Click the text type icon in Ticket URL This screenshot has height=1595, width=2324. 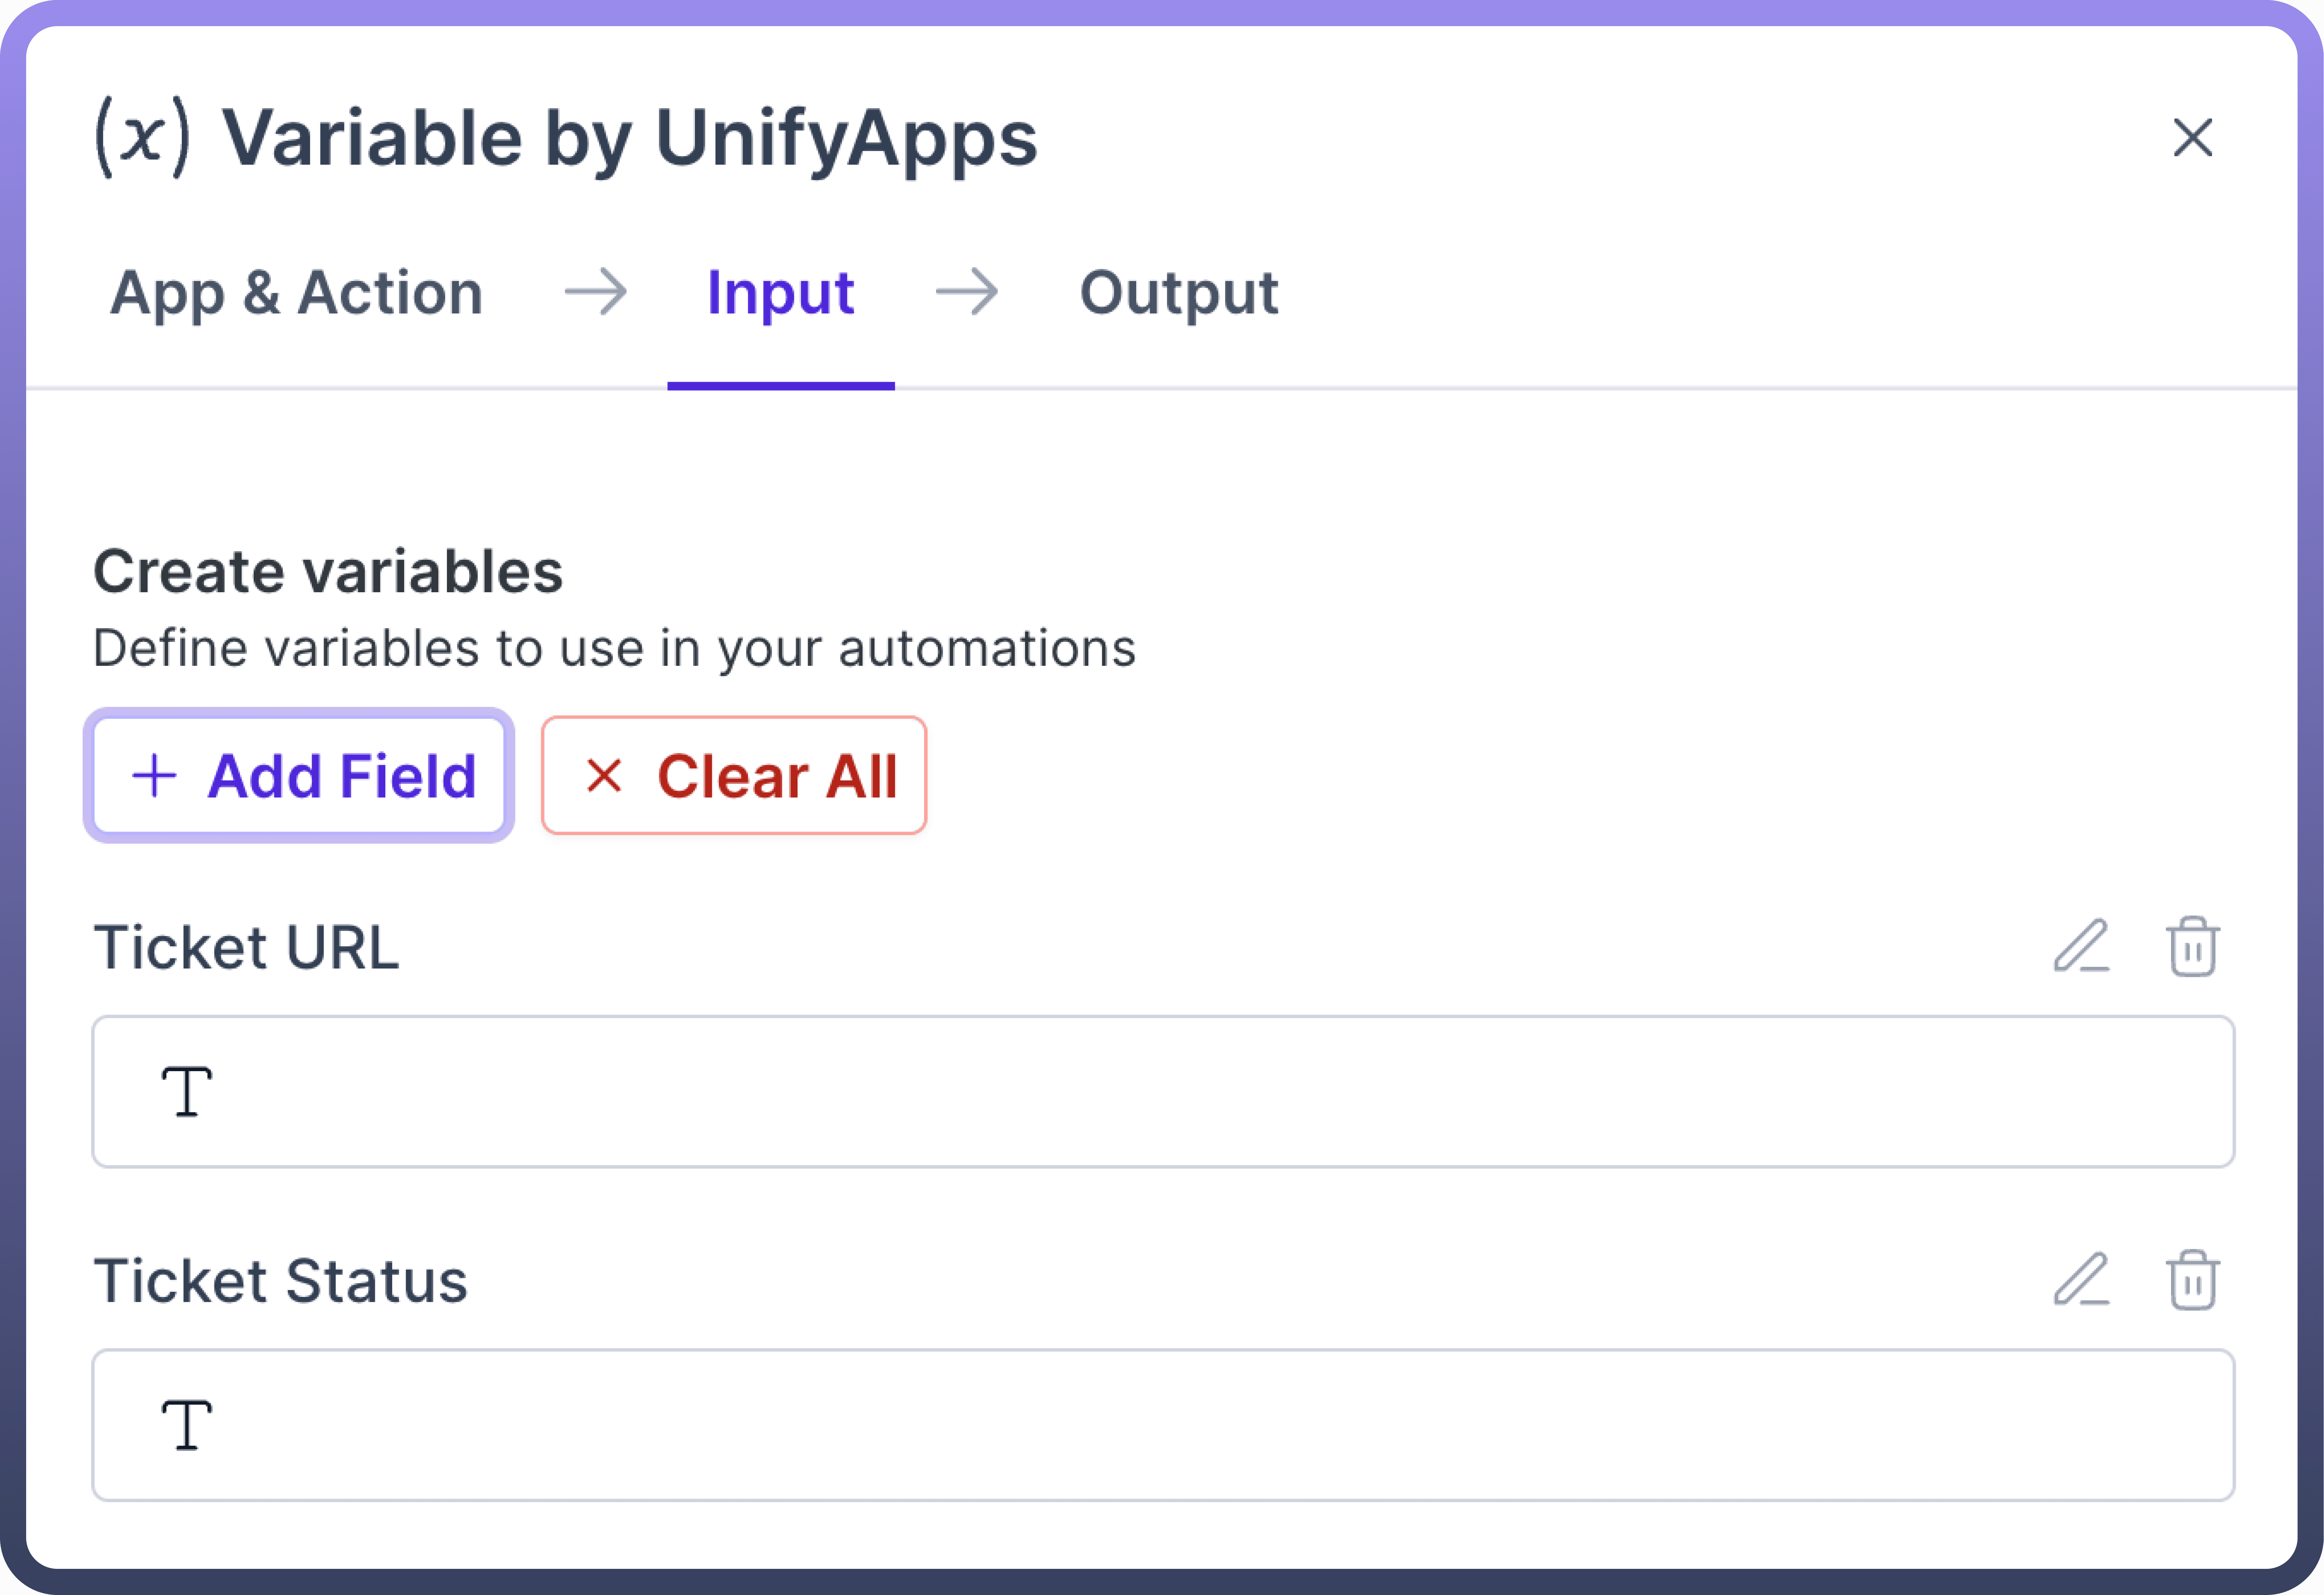[x=187, y=1091]
